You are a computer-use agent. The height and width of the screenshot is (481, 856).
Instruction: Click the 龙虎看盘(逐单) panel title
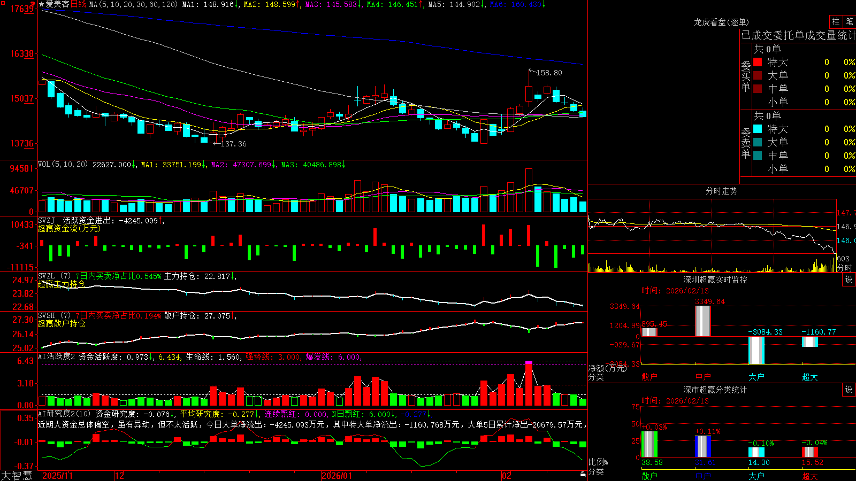[722, 22]
